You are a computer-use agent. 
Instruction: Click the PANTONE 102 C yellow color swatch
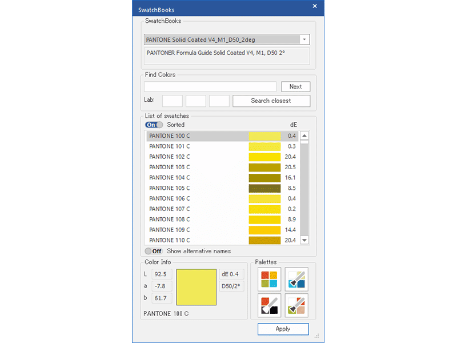pyautogui.click(x=264, y=157)
